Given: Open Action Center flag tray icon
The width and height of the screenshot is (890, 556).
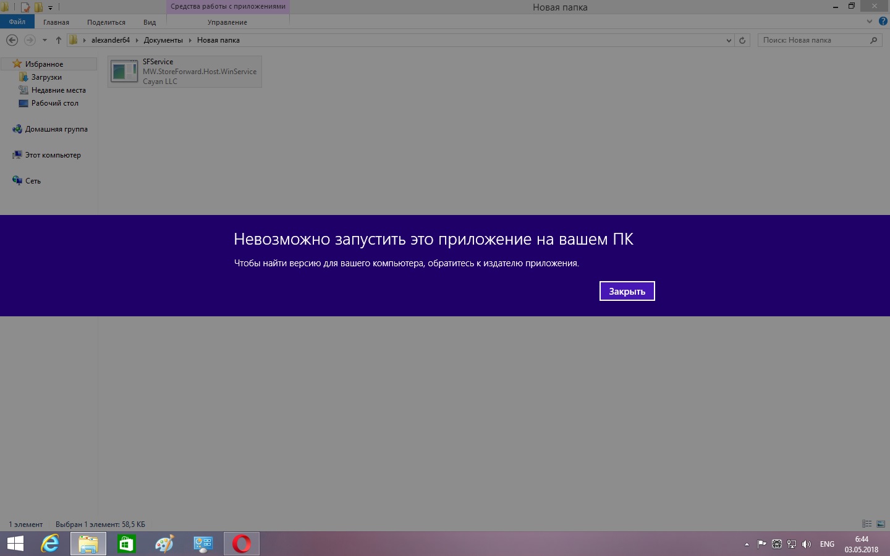Looking at the screenshot, I should click(761, 544).
